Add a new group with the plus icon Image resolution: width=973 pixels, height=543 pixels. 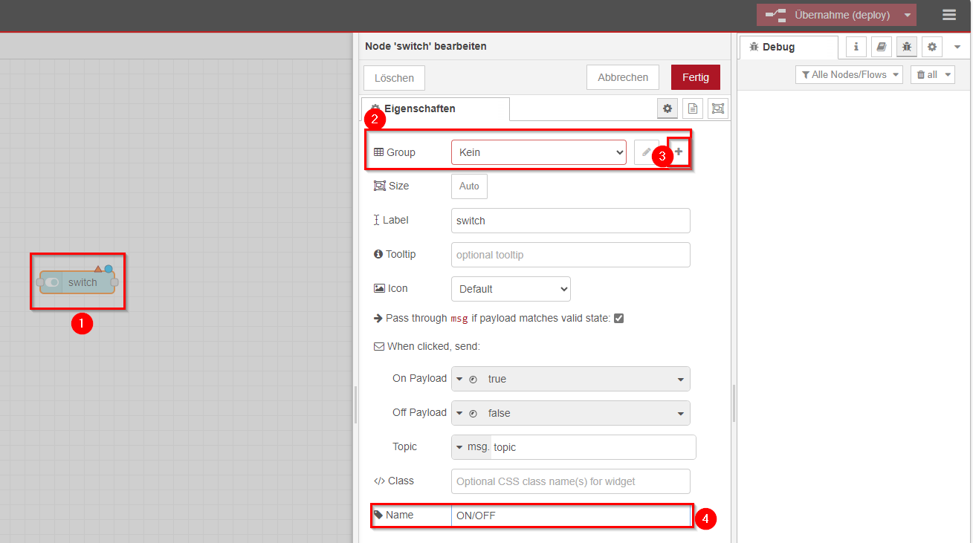click(x=677, y=151)
